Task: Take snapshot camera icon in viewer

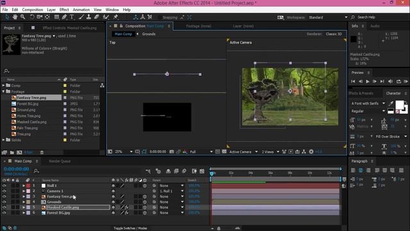Action: [x=172, y=151]
